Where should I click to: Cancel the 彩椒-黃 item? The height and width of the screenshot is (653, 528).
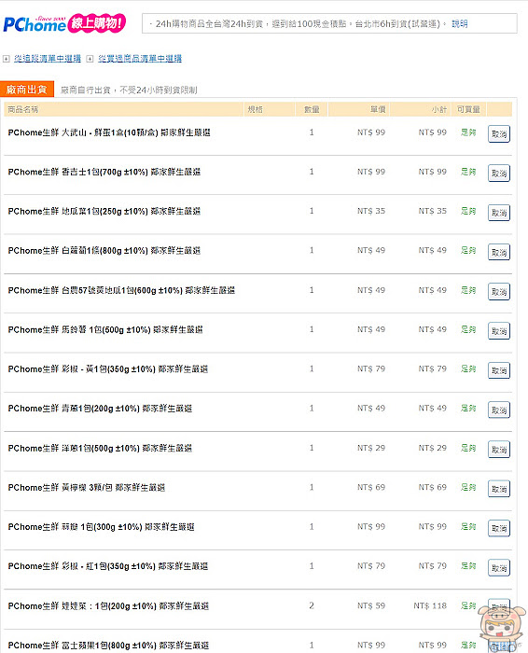[499, 370]
